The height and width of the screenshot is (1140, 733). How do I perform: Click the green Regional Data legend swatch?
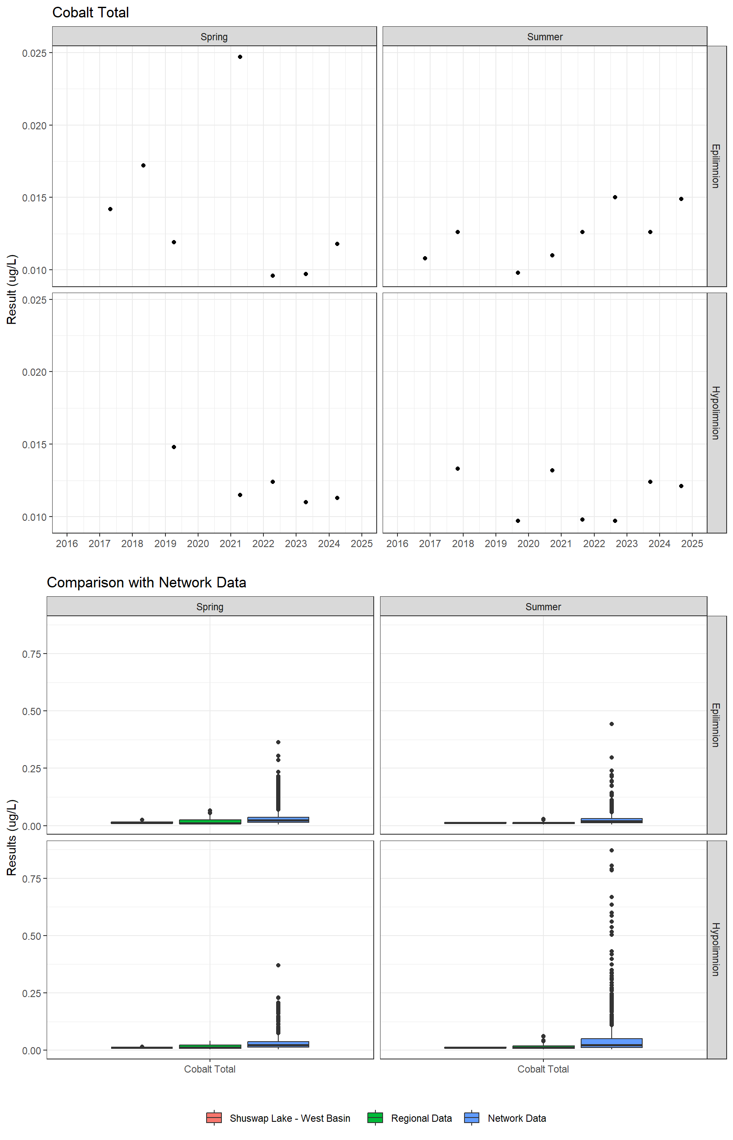(375, 1118)
